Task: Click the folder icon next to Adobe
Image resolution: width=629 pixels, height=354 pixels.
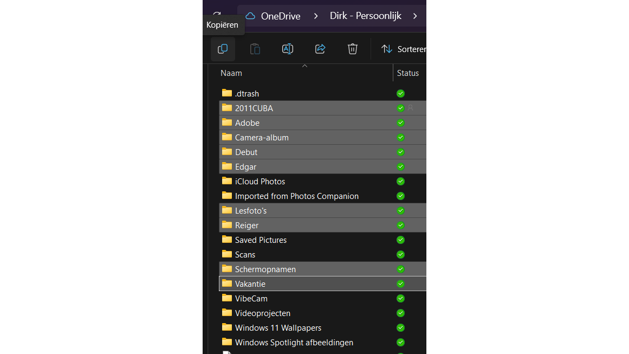Action: click(227, 123)
